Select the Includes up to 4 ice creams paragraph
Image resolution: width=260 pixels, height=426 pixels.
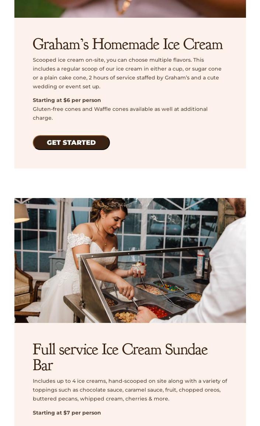click(130, 389)
